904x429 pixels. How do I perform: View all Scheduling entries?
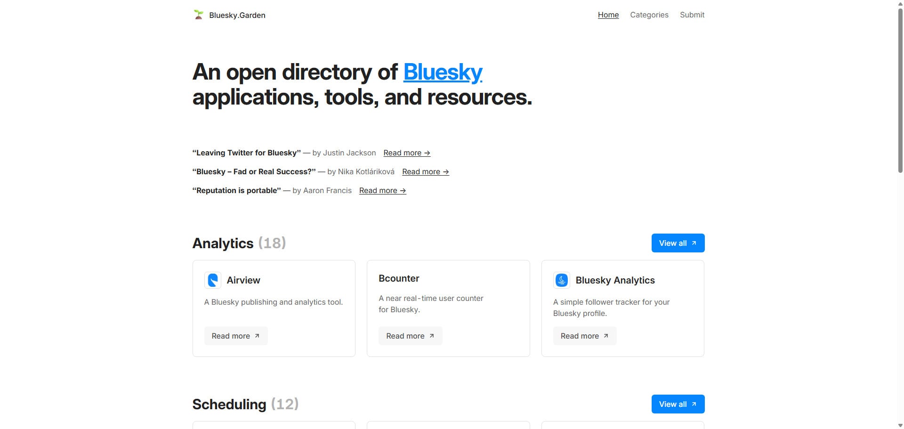pyautogui.click(x=678, y=404)
